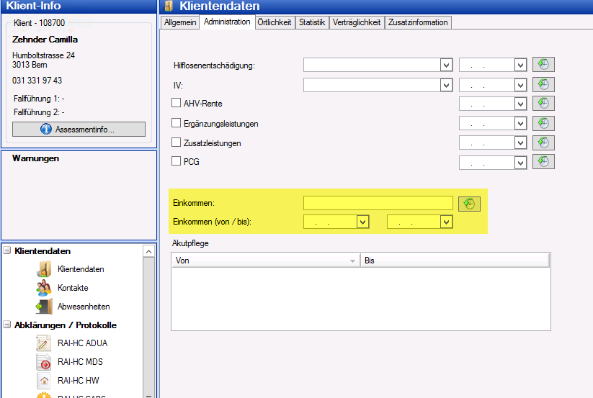This screenshot has height=398, width=593.
Task: Sort Akutpflege table by Von column
Action: [x=266, y=261]
